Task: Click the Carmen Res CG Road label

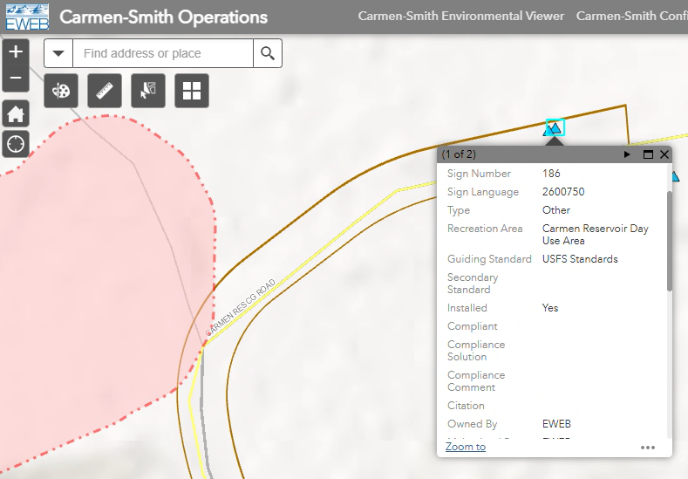Action: tap(241, 306)
